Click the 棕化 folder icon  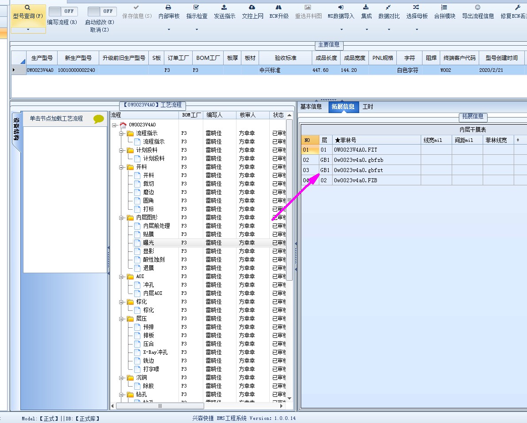130,302
